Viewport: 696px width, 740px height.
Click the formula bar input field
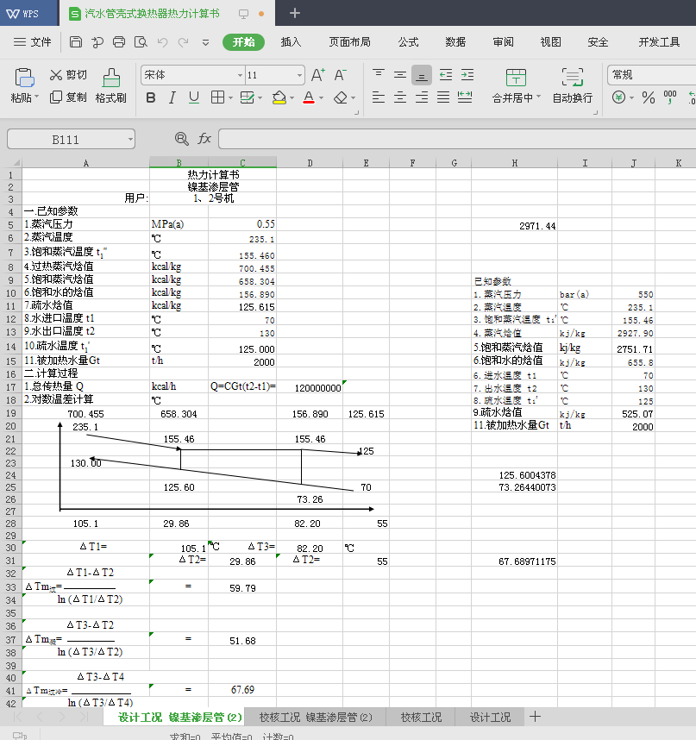[x=457, y=139]
